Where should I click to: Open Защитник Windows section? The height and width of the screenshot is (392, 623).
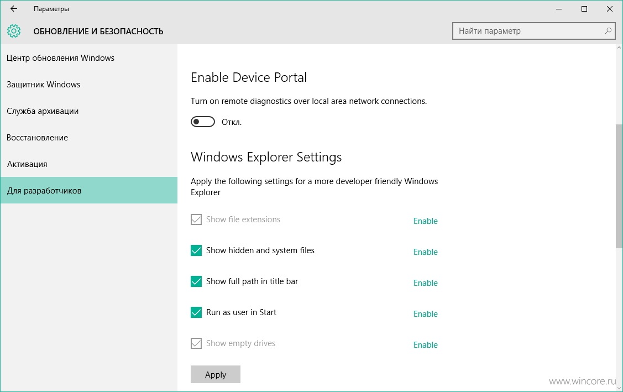pyautogui.click(x=88, y=84)
